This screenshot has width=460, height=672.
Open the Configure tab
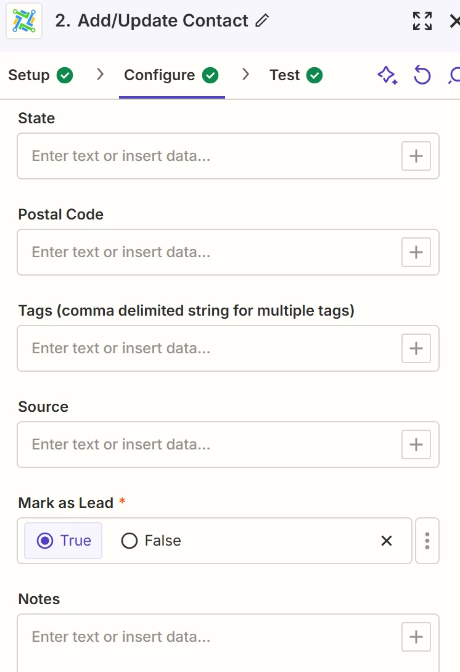[x=171, y=75]
